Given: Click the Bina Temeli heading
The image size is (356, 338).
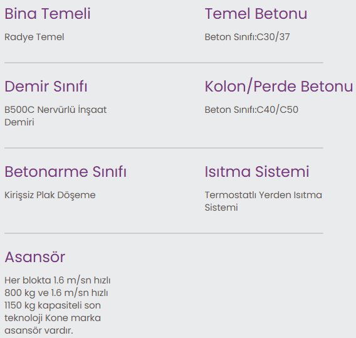Looking at the screenshot, I should click(x=48, y=14).
